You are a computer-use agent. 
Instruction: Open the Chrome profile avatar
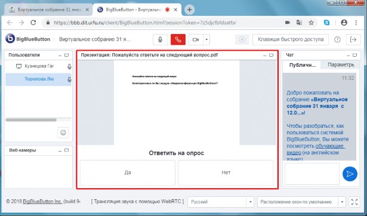(344, 23)
